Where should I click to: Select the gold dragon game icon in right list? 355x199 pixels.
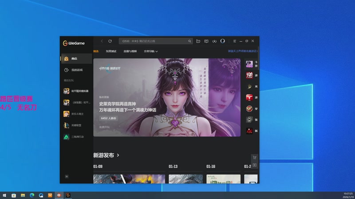tap(249, 86)
